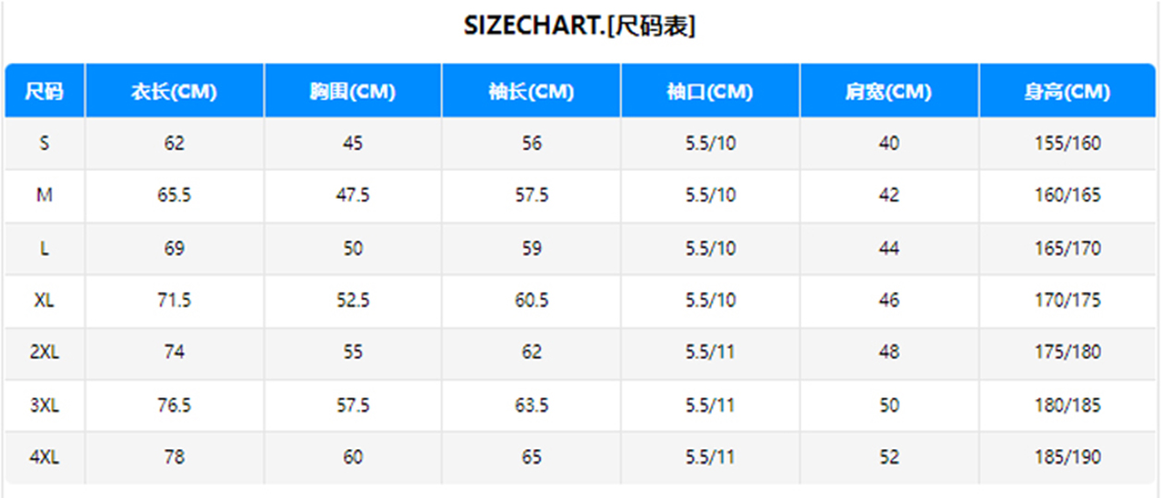Select the shoulder width 48 cell
Viewport: 1161px width, 498px height.
click(888, 352)
